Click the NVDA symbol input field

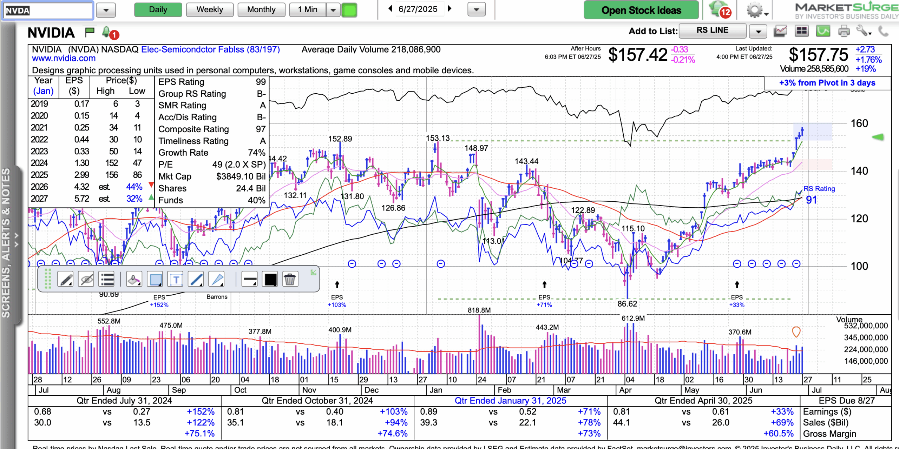click(x=48, y=10)
